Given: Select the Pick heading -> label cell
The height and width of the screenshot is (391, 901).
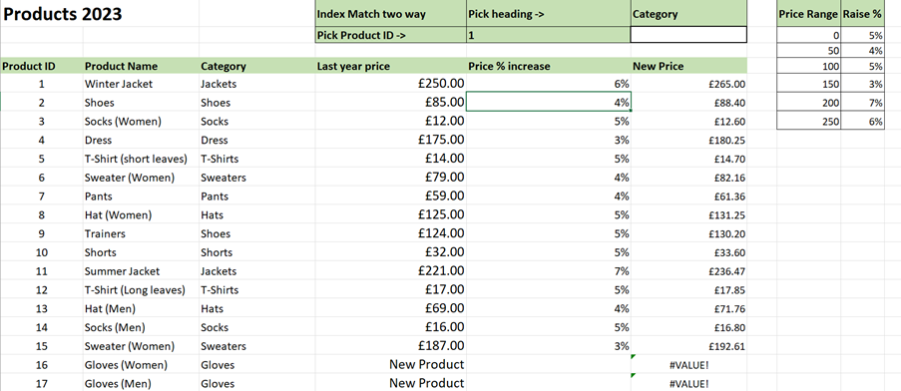Looking at the screenshot, I should coord(548,14).
